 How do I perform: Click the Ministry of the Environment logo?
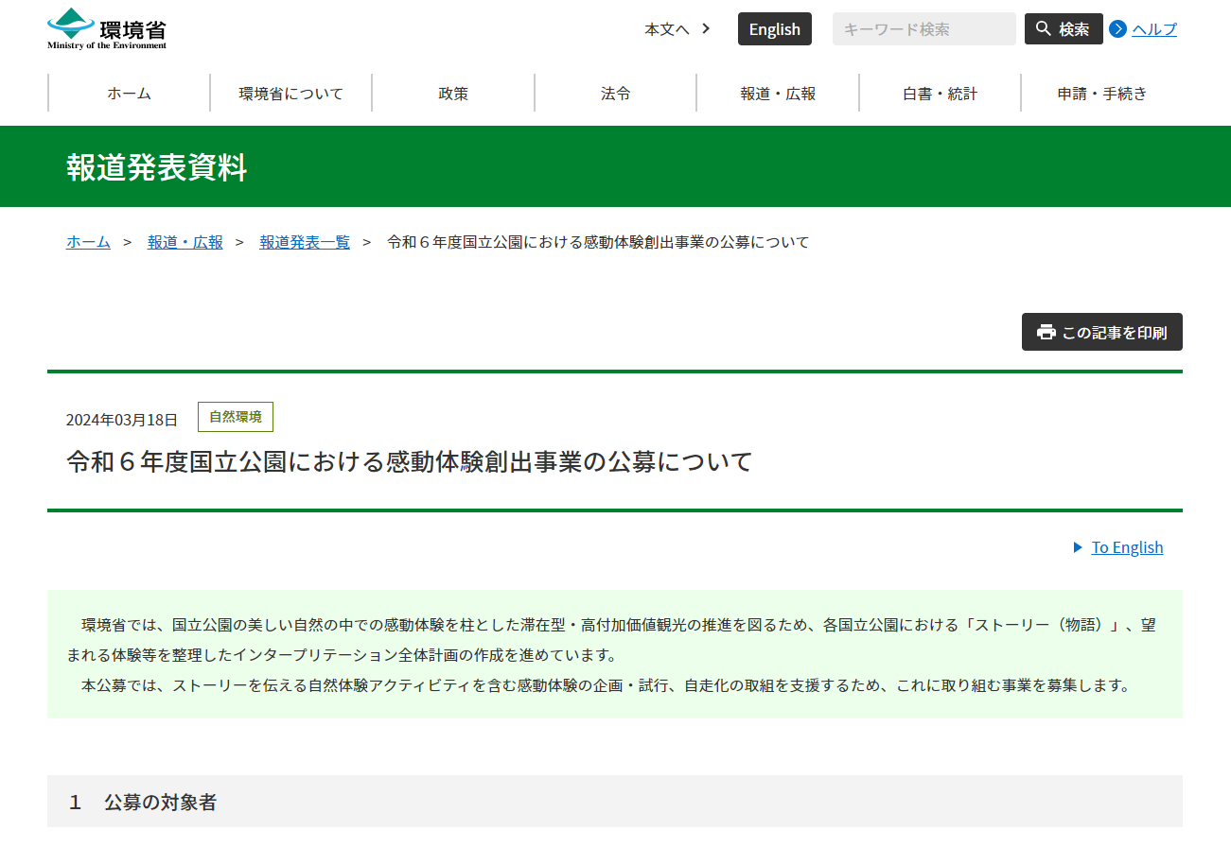(x=107, y=28)
